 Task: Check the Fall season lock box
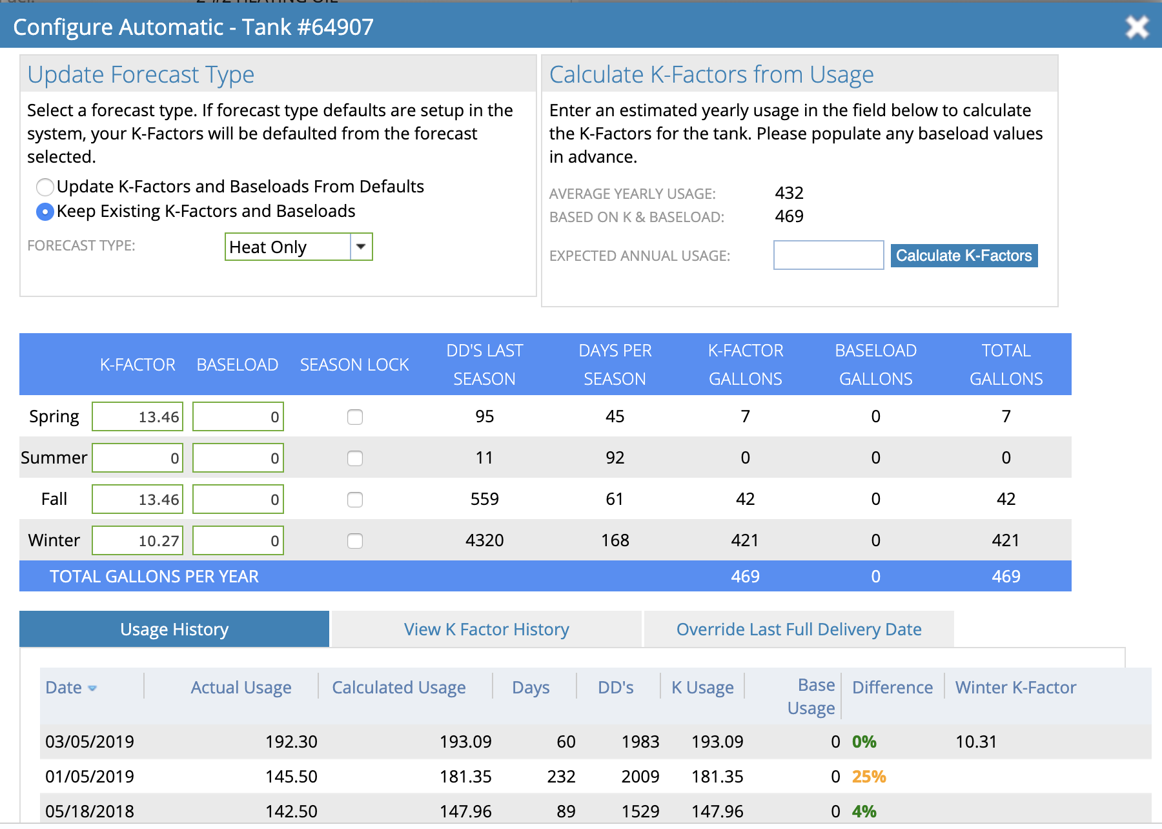click(x=355, y=500)
